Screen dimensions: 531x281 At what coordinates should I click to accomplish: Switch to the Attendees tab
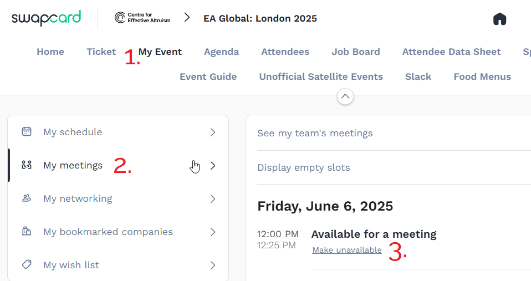point(285,52)
